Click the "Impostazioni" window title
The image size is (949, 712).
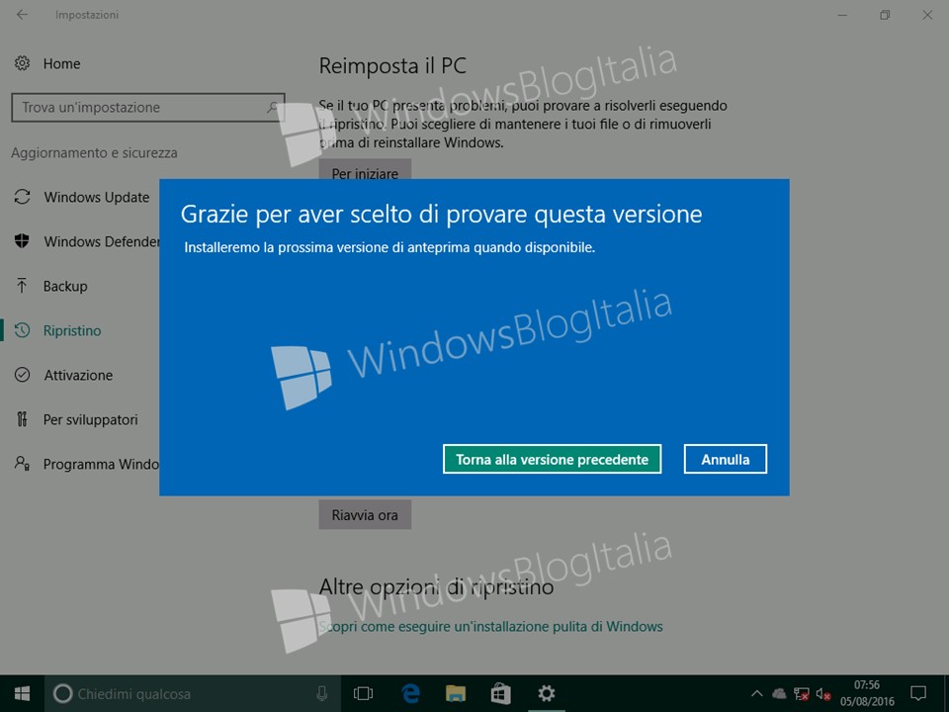87,15
